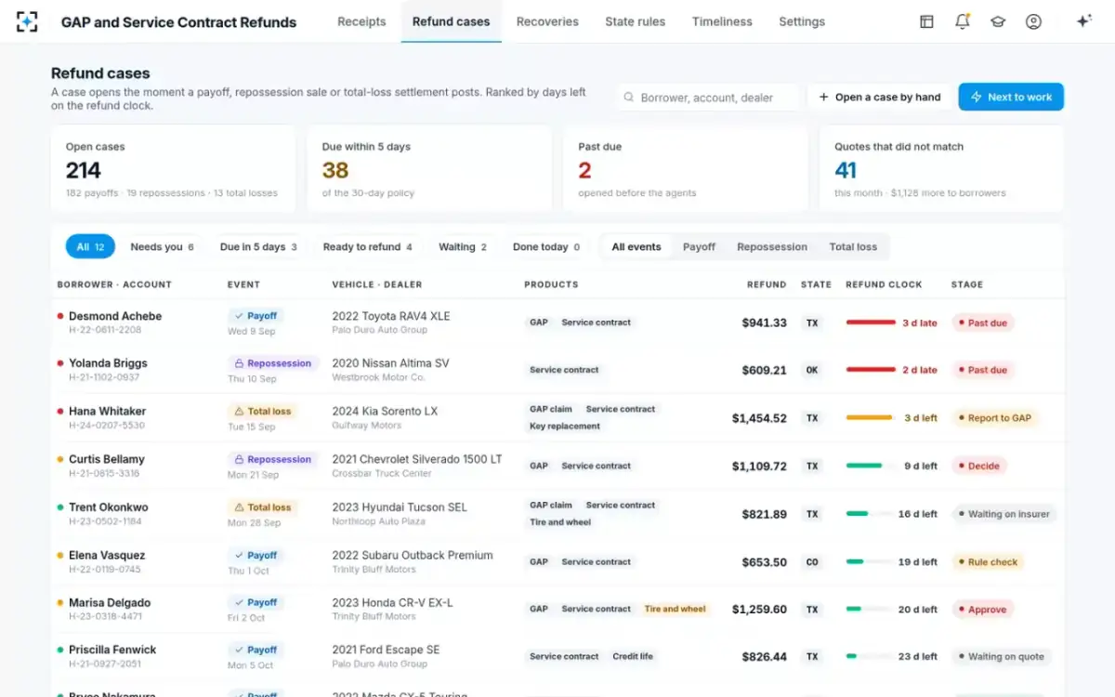Screen dimensions: 1115x697
Task: Click Priscilla Fenwick's Payoff badge
Action: coord(256,650)
